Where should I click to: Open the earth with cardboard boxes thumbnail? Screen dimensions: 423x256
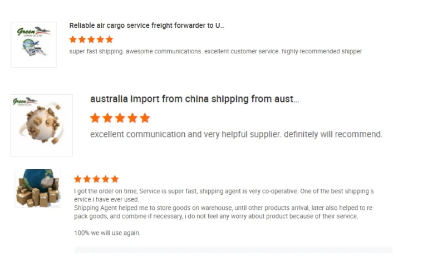pyautogui.click(x=38, y=188)
